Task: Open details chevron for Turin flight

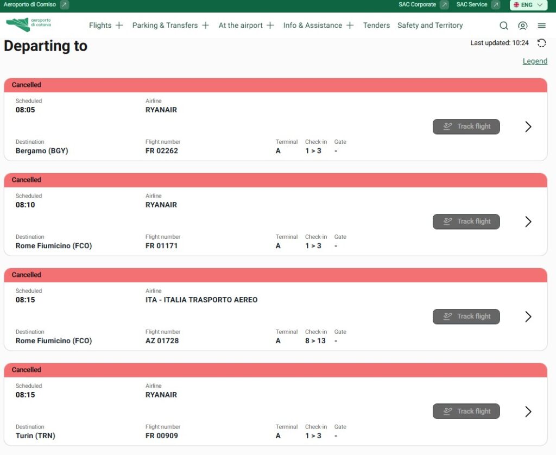Action: point(528,412)
